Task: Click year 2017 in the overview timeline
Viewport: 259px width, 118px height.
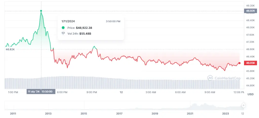Action: (x=119, y=113)
